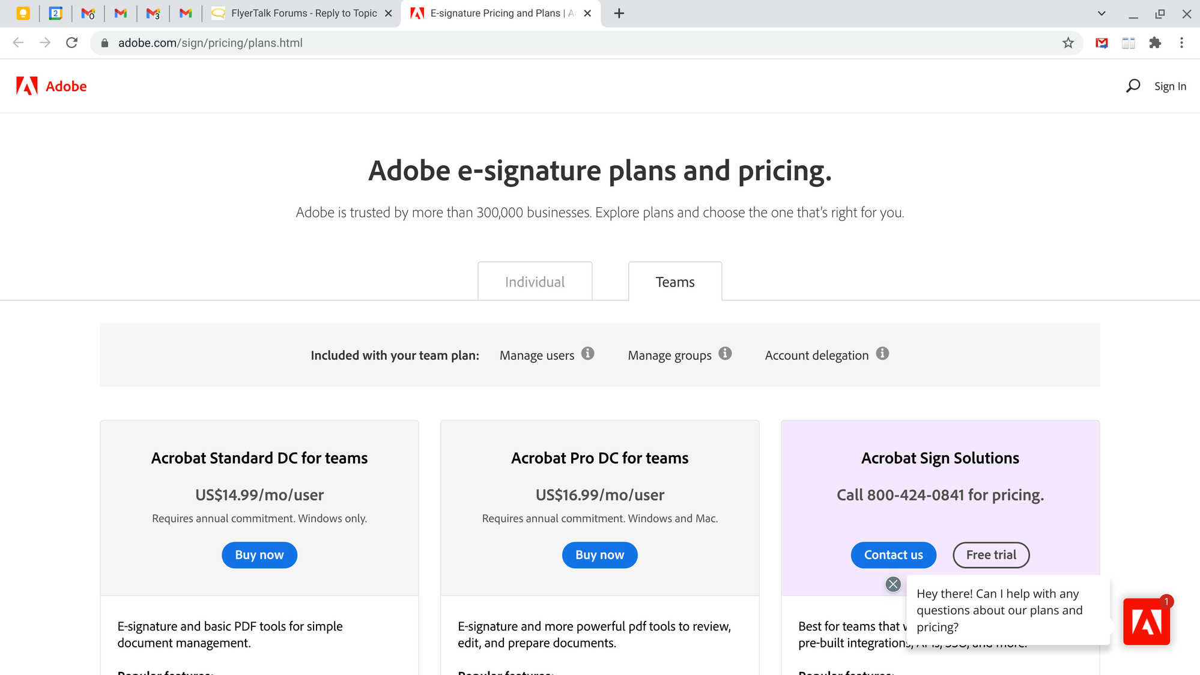1200x675 pixels.
Task: Start a Free trial of Acrobat Sign
Action: coord(990,555)
